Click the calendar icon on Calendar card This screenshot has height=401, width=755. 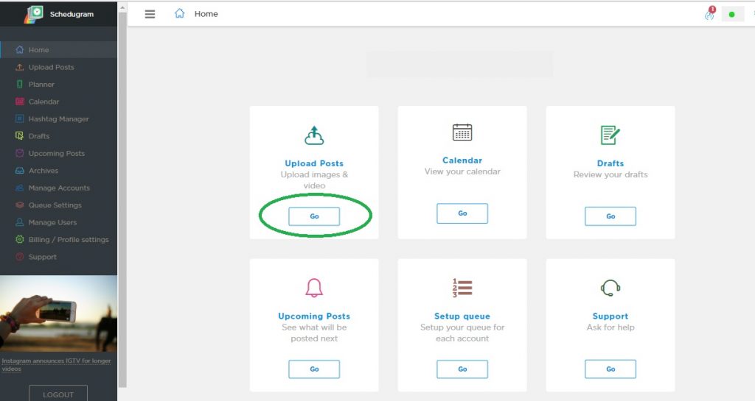point(462,132)
